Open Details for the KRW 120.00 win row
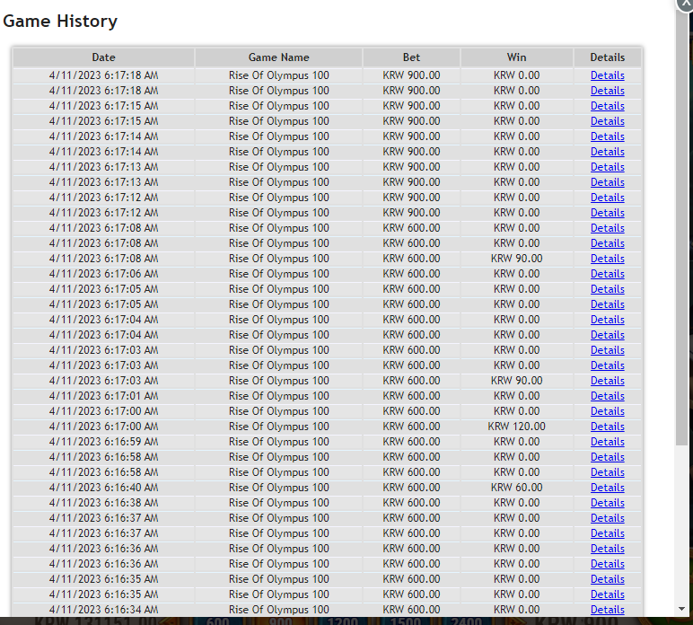 (x=607, y=427)
